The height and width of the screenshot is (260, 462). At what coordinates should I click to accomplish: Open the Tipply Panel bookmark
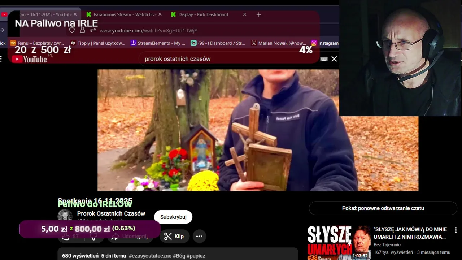(98, 43)
